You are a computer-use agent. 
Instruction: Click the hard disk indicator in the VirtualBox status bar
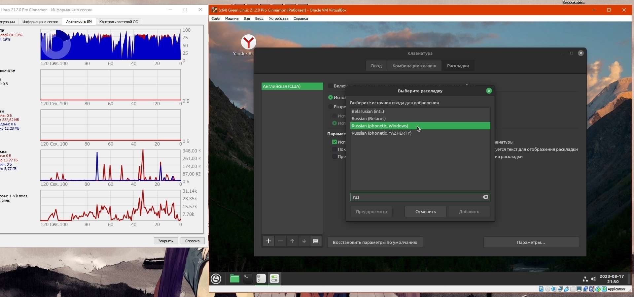click(x=541, y=289)
